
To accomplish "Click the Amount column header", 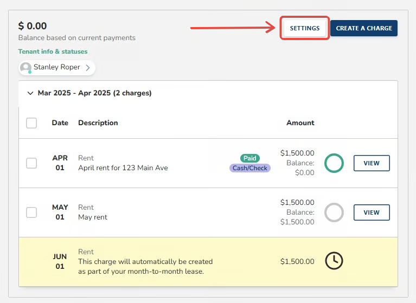I will coord(300,123).
